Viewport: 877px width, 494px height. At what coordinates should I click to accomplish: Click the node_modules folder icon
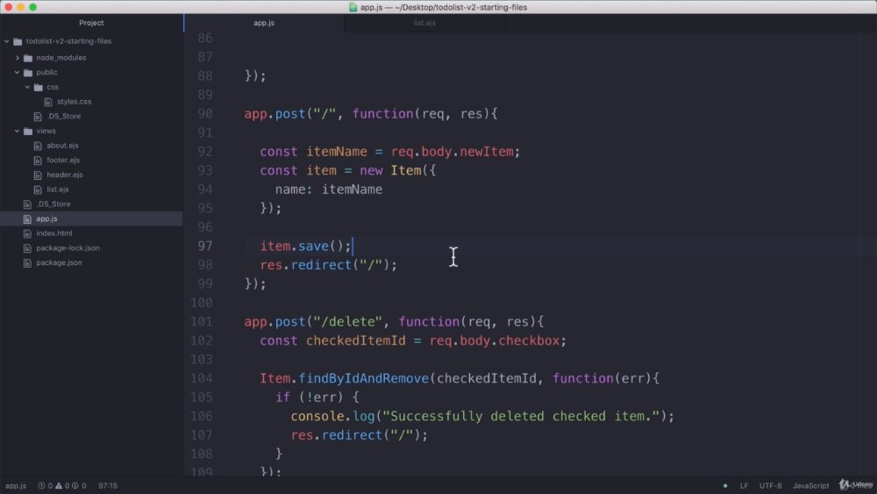[x=28, y=58]
